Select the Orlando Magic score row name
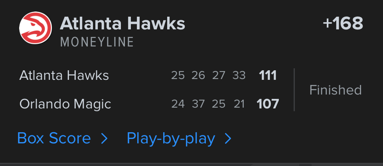 (x=65, y=104)
